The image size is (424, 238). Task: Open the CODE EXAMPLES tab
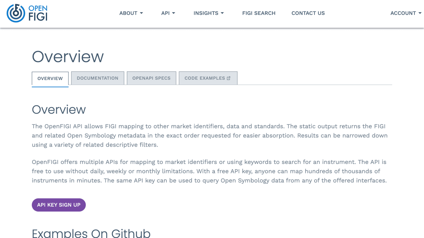(x=208, y=78)
